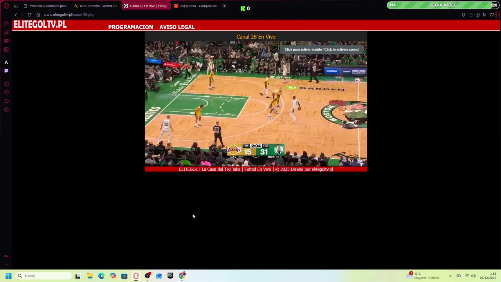Go forward with the browser forward arrow
Viewport: 501px width, 282px height.
pyautogui.click(x=22, y=14)
